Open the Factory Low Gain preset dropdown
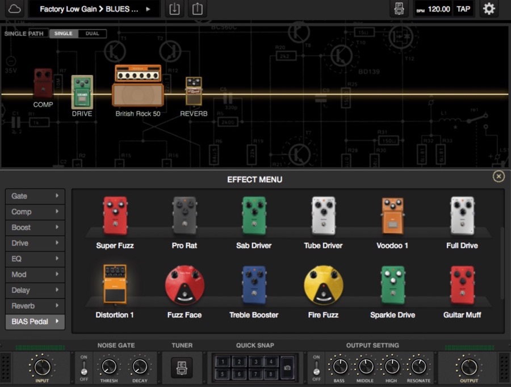Screen dimensions: 511x387 click(x=94, y=9)
